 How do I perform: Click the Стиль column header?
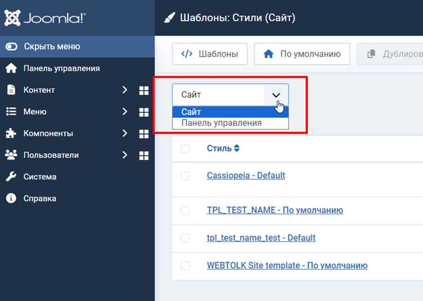point(223,148)
